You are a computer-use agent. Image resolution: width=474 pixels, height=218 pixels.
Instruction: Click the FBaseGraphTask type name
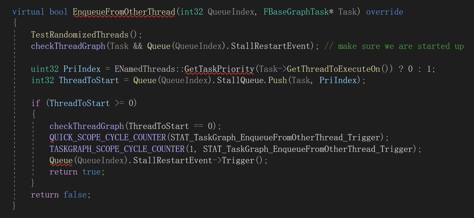(x=296, y=12)
